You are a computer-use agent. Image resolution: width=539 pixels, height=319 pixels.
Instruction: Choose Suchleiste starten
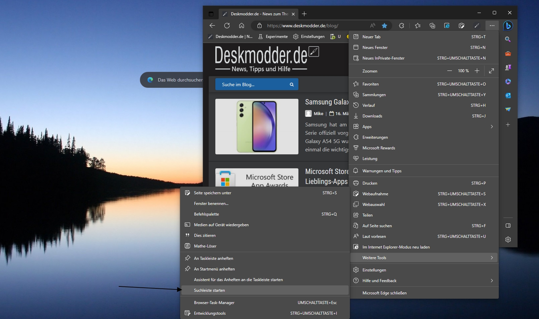(x=265, y=290)
